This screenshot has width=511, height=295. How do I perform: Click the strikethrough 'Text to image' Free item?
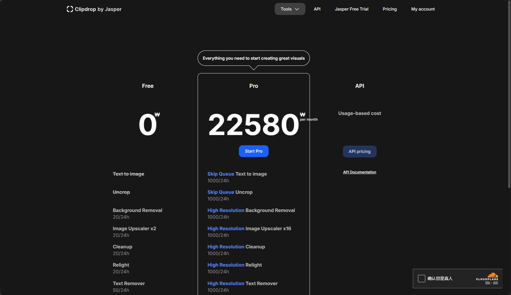tap(129, 174)
